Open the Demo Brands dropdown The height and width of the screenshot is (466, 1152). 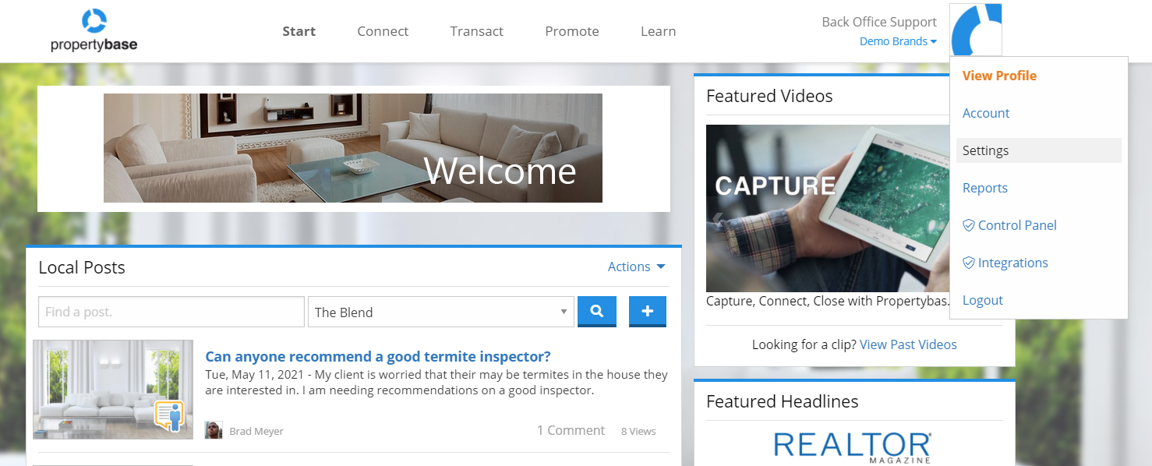pos(897,41)
